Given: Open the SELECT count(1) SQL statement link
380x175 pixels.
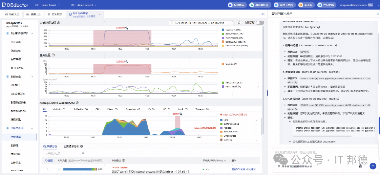Looking at the screenshot, I should coord(151,171).
